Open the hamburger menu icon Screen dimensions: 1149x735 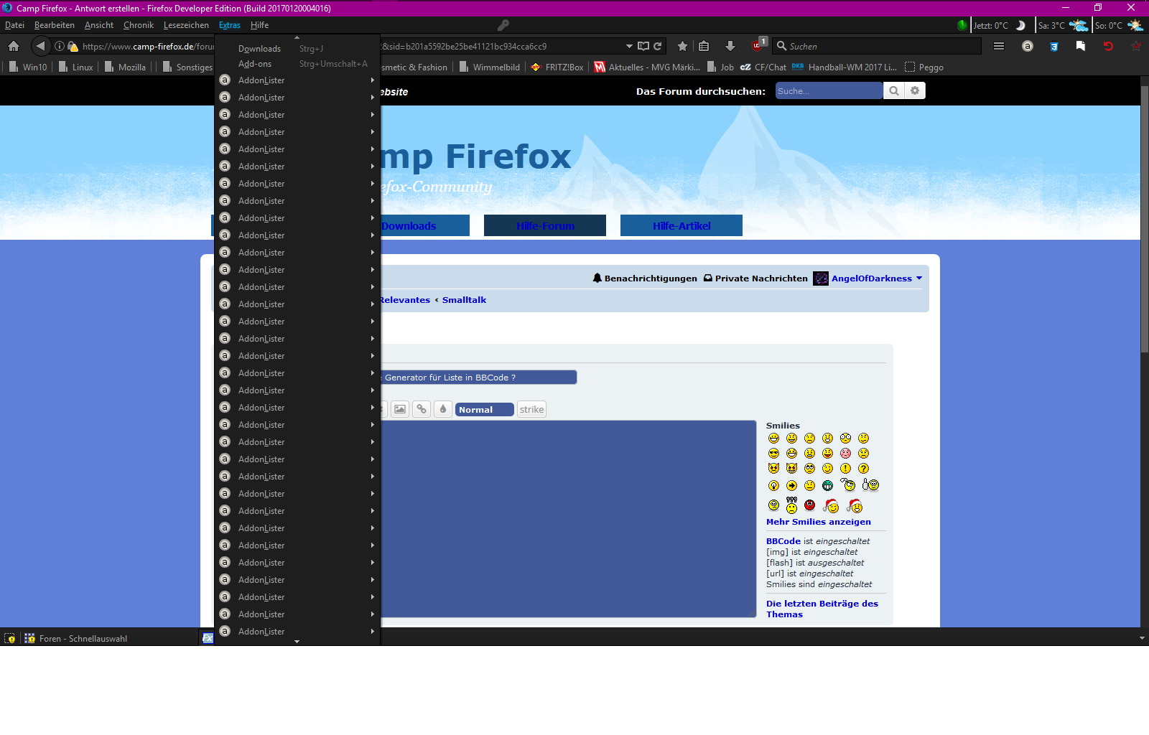[999, 46]
